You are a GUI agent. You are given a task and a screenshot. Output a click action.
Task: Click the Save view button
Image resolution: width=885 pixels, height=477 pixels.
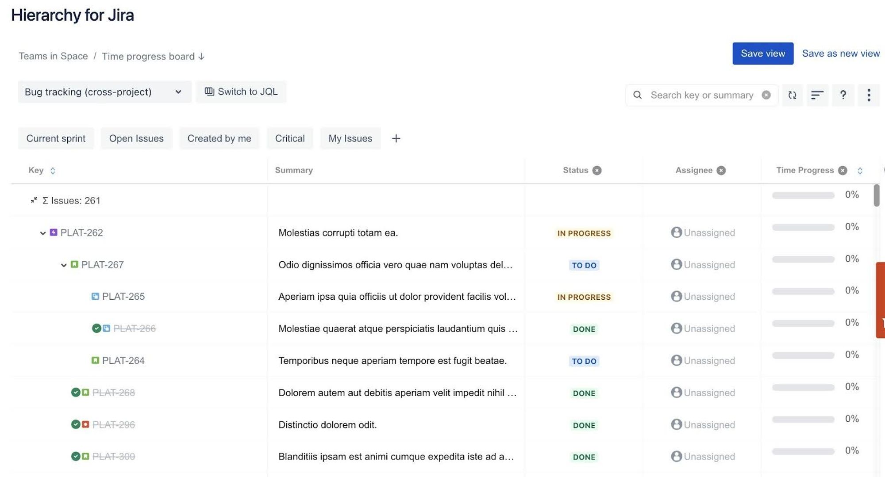click(763, 53)
